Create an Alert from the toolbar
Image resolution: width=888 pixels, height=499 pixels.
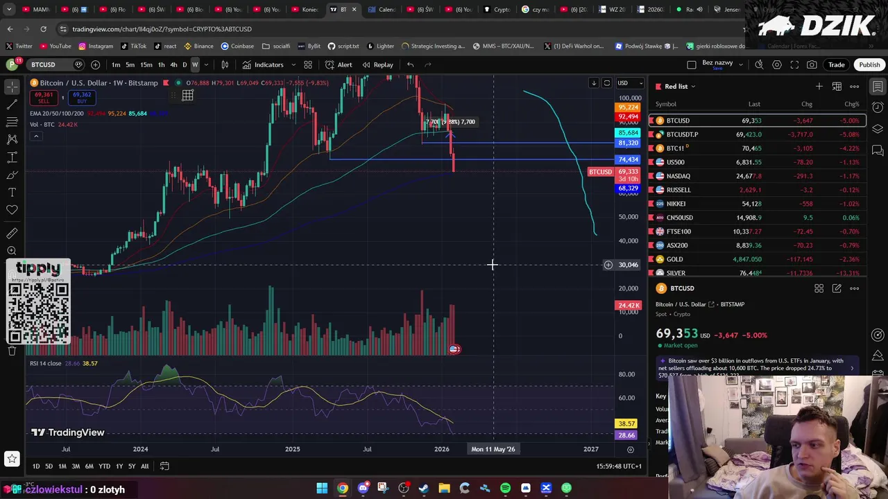pos(339,64)
